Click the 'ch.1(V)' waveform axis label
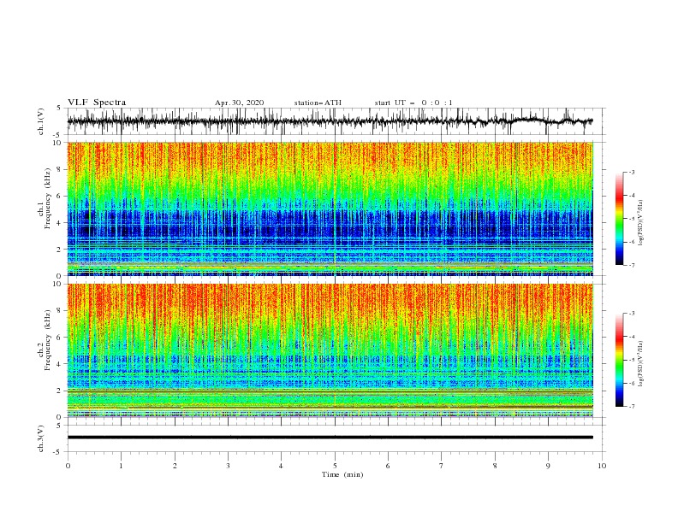The image size is (678, 523). [41, 121]
